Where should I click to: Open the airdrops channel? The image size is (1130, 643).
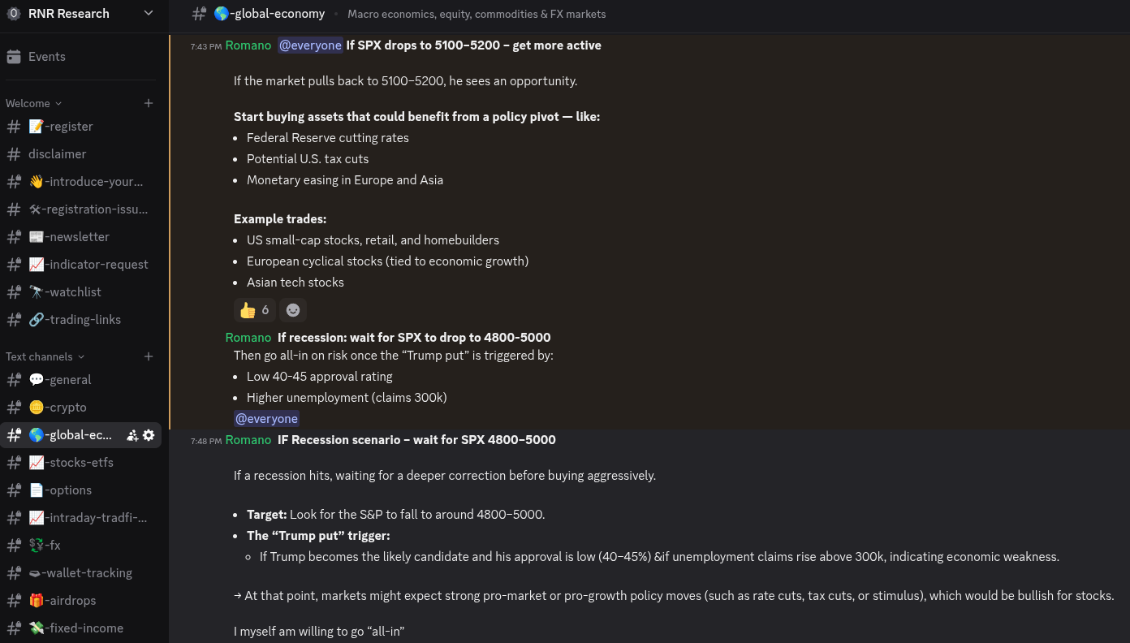point(81,601)
